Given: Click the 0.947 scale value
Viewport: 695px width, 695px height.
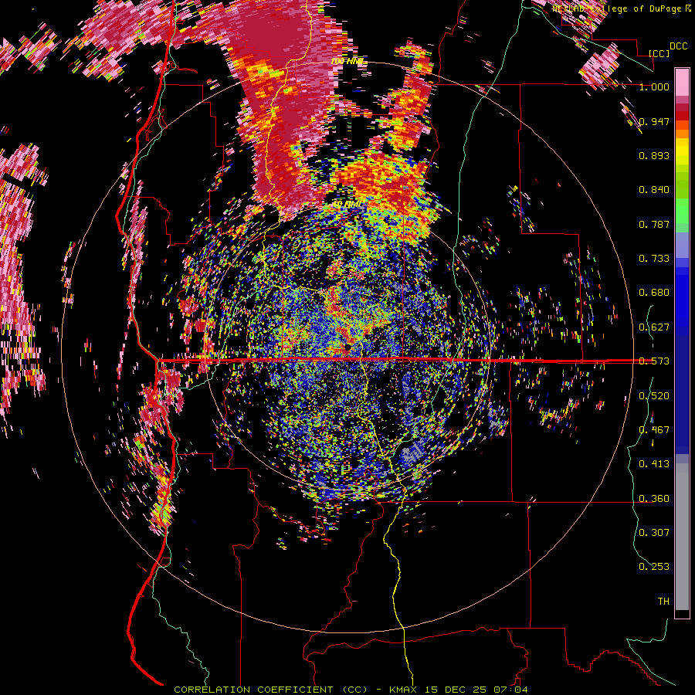Looking at the screenshot, I should [654, 121].
